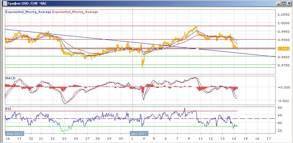Click the chart window icon in title bar
The height and width of the screenshot is (143, 293).
pos(5,3)
